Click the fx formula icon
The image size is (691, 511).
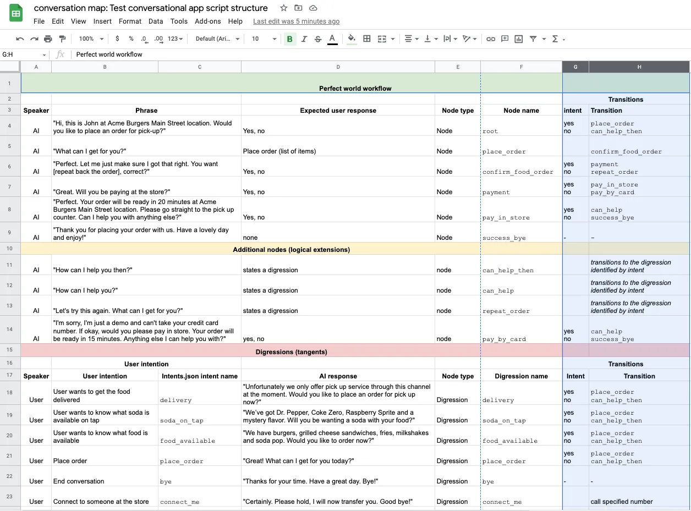click(61, 54)
